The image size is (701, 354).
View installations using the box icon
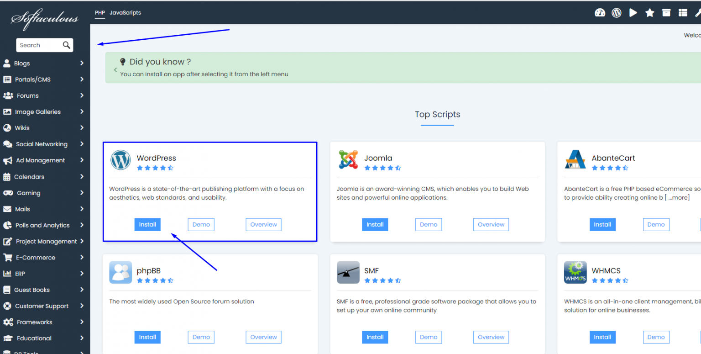point(666,12)
